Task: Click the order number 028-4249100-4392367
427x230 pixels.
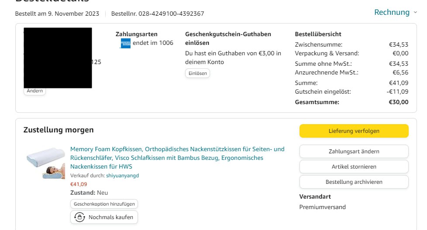Action: pyautogui.click(x=171, y=14)
